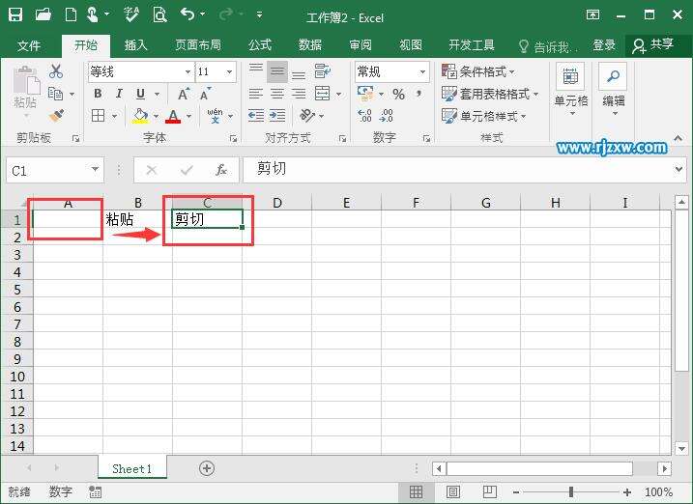The height and width of the screenshot is (504, 693).
Task: Click the Name Box showing C1
Action: pyautogui.click(x=55, y=170)
